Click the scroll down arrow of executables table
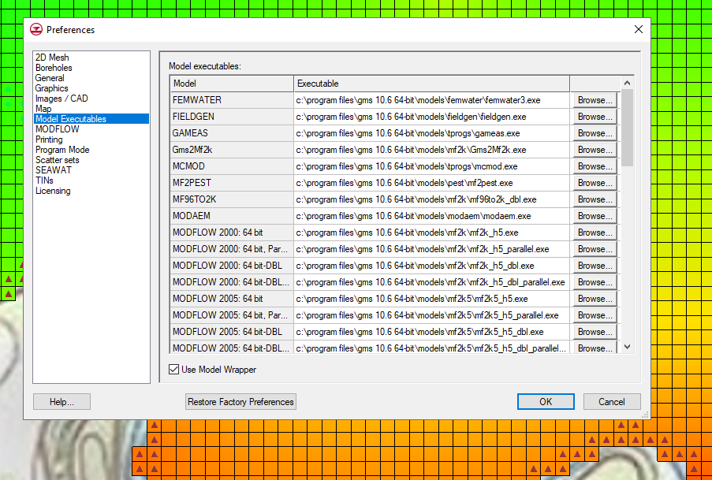 (627, 347)
